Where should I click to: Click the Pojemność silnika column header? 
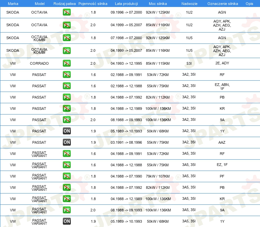pyautogui.click(x=93, y=4)
